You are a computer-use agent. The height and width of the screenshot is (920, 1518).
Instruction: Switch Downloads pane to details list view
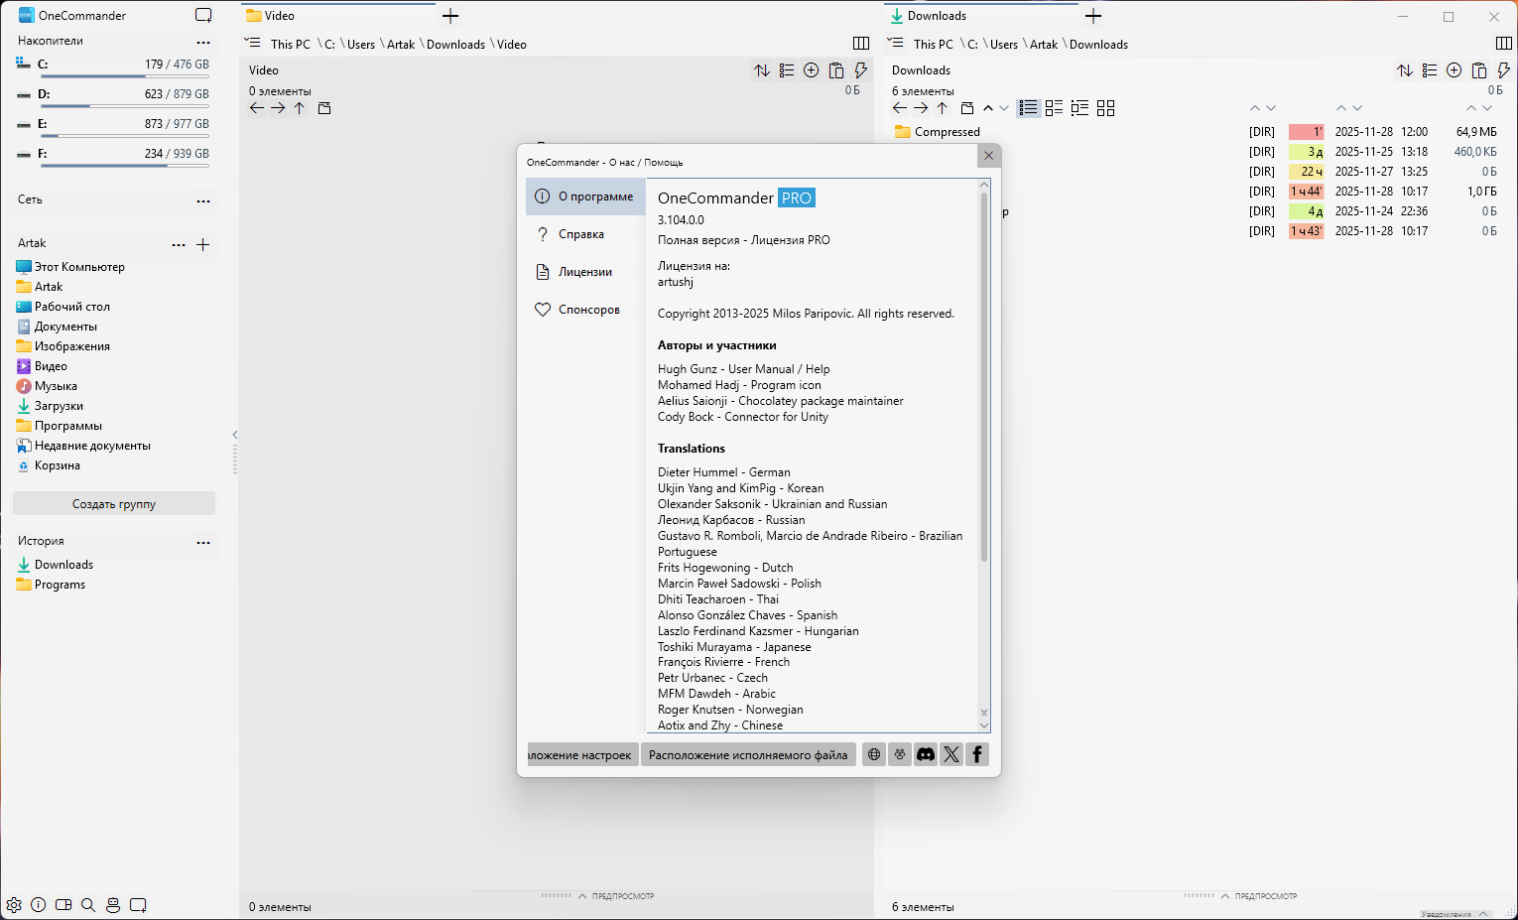(1029, 108)
